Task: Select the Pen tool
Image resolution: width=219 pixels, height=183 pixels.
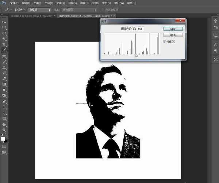Action: click(4, 101)
